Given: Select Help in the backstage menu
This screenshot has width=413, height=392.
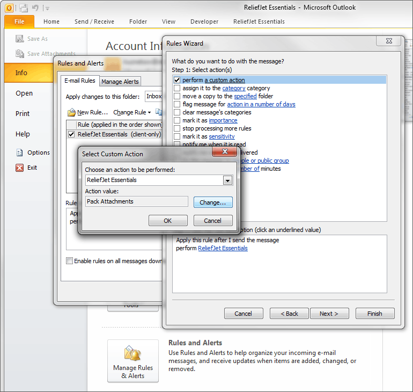Looking at the screenshot, I should [23, 134].
